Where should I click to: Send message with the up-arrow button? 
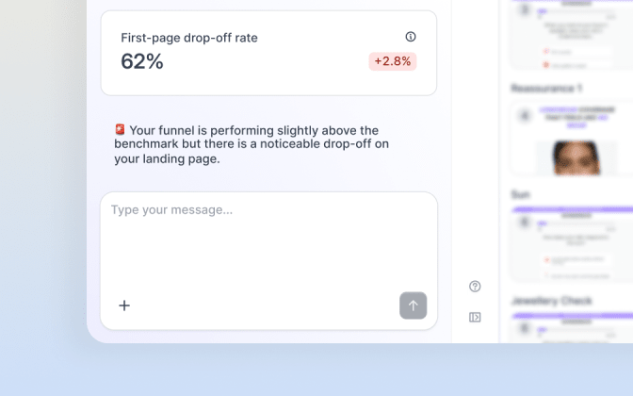pyautogui.click(x=413, y=305)
